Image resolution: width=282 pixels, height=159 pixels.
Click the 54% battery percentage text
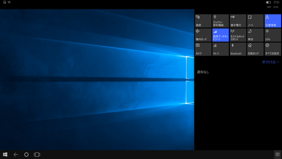tap(269, 7)
